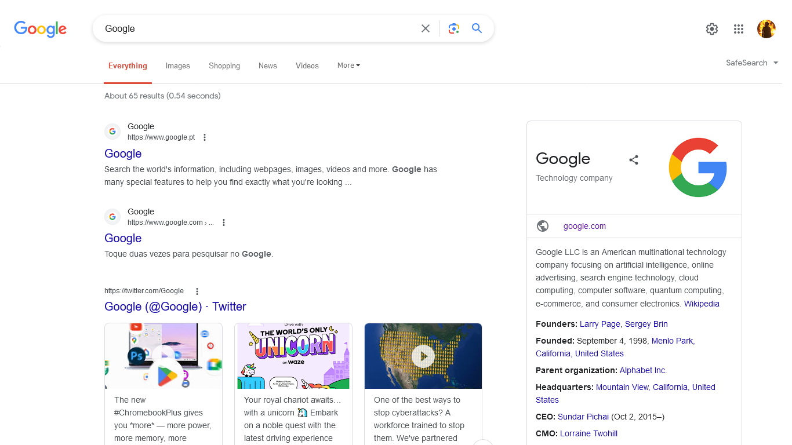Click the share icon in the knowledge panel
792x445 pixels.
click(634, 160)
